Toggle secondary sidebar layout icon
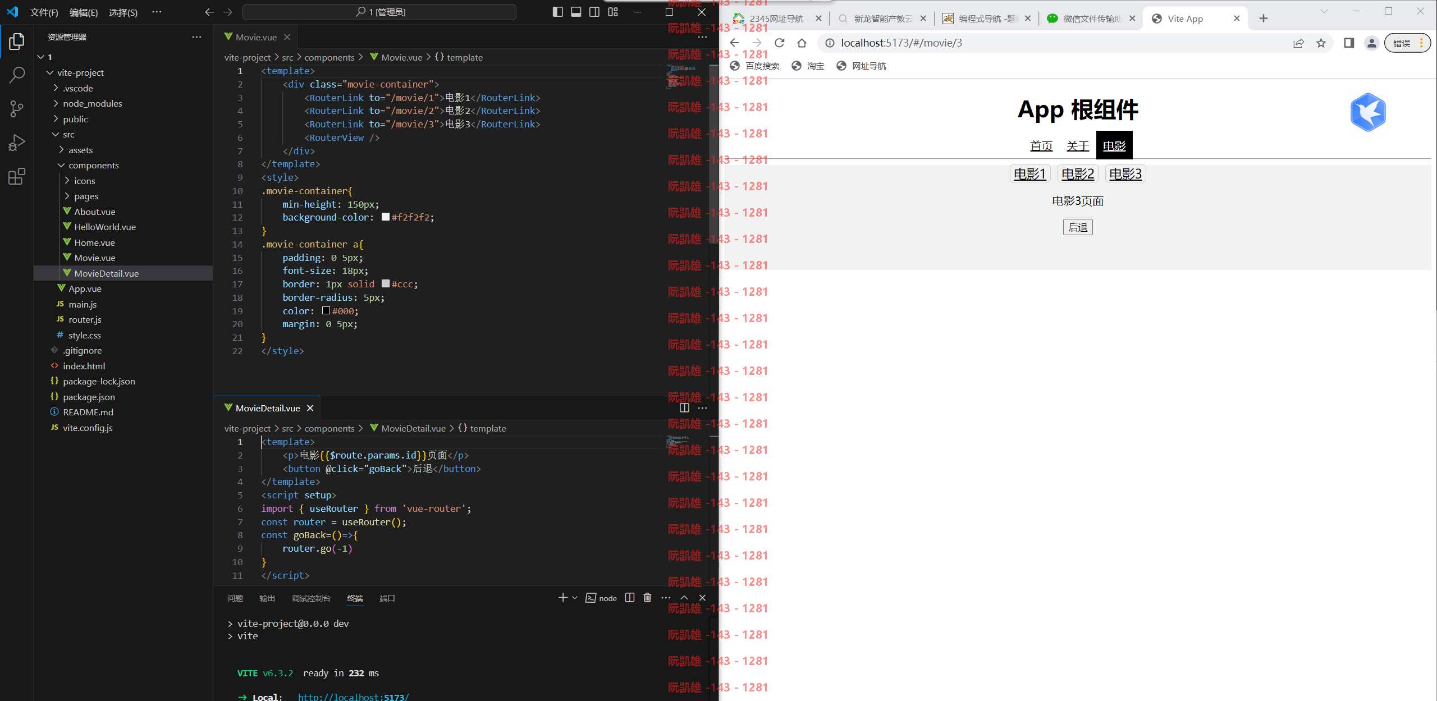Viewport: 1437px width, 701px height. point(594,12)
